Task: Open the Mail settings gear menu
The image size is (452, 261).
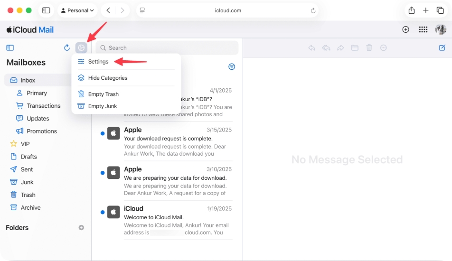Action: [81, 47]
